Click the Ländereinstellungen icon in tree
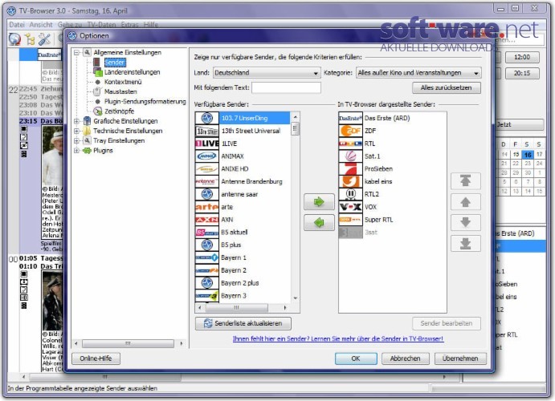 click(98, 72)
